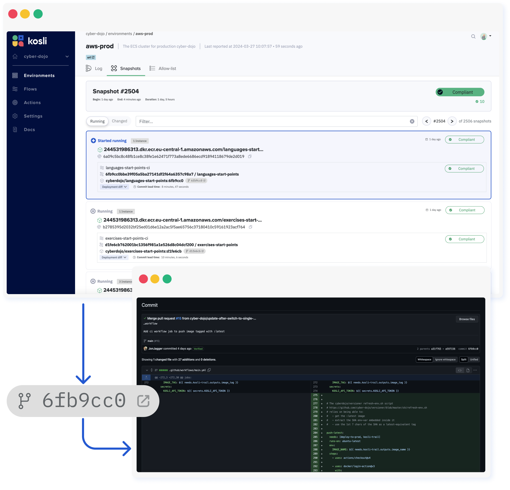Viewport: 510px width, 490px height.
Task: Collapse the main.yml file diff
Action: tap(147, 370)
